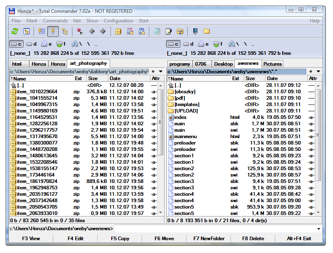The height and width of the screenshot is (253, 333).
Task: Open right panel directory history dropdown arrow
Action: 318,72
